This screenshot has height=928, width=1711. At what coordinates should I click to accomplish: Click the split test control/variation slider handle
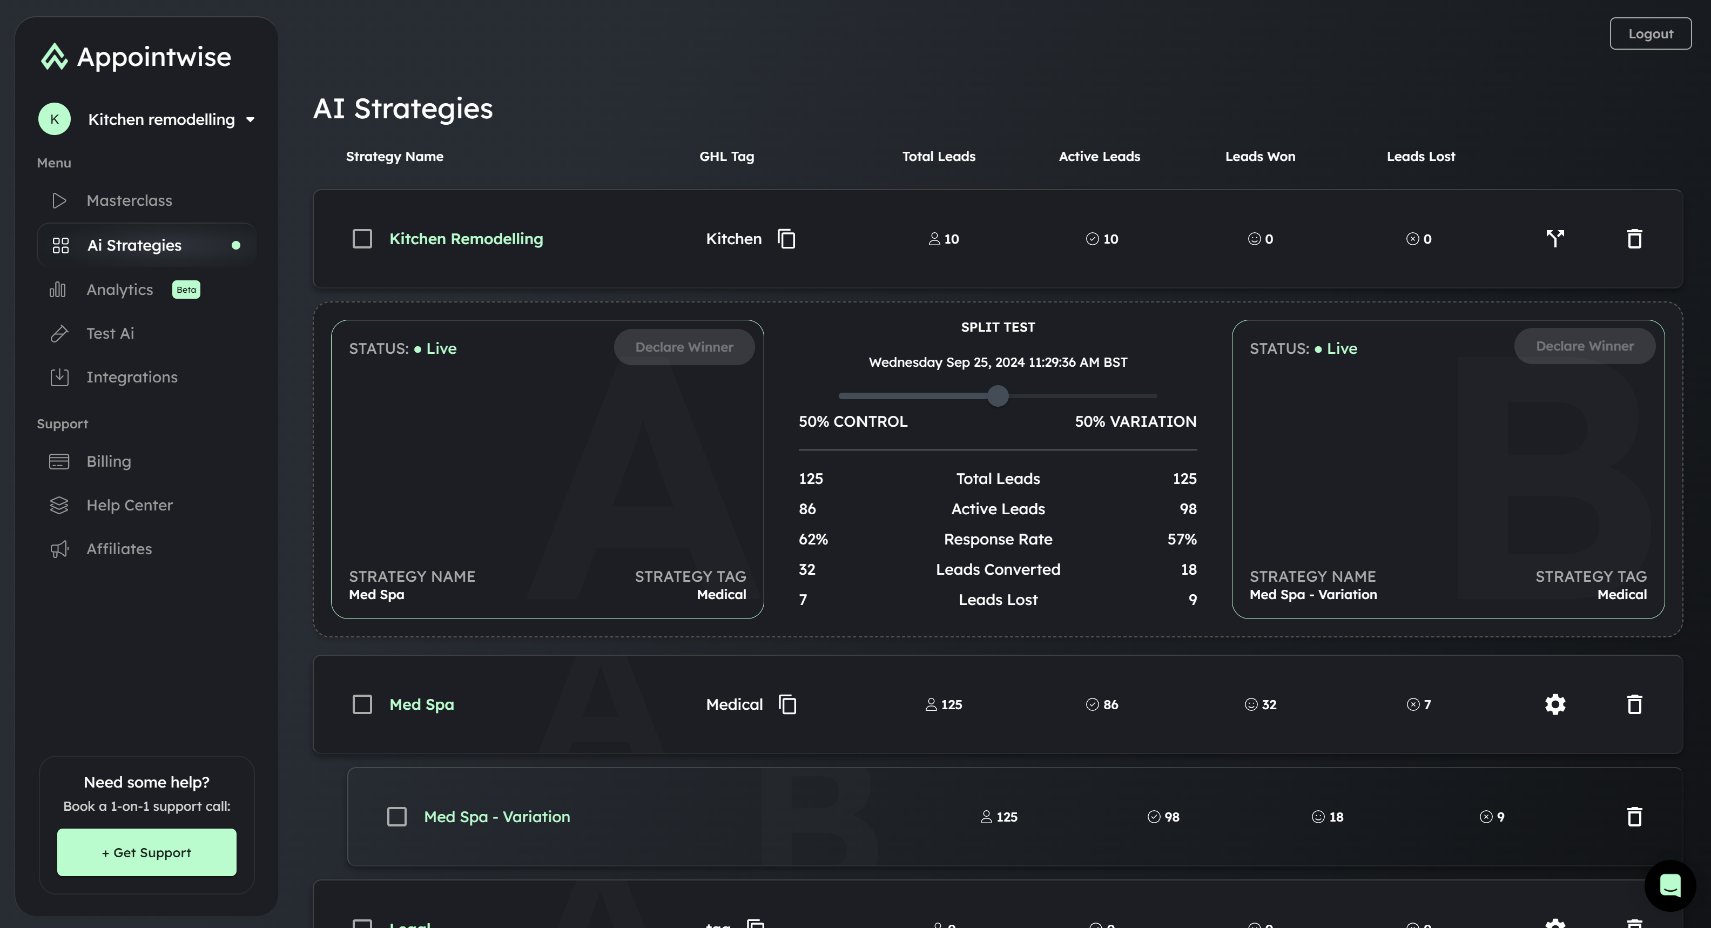pyautogui.click(x=998, y=395)
